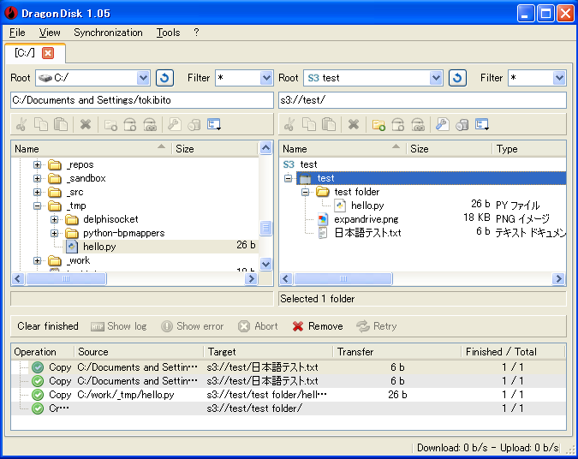The image size is (578, 459).
Task: Click Paste icon in S3 pane toolbar
Action: pos(329,125)
